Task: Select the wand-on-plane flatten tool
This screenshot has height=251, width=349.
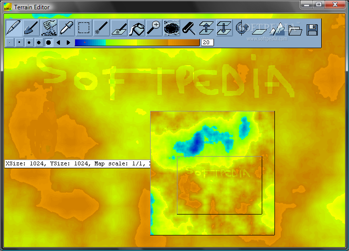Action: tap(119, 28)
